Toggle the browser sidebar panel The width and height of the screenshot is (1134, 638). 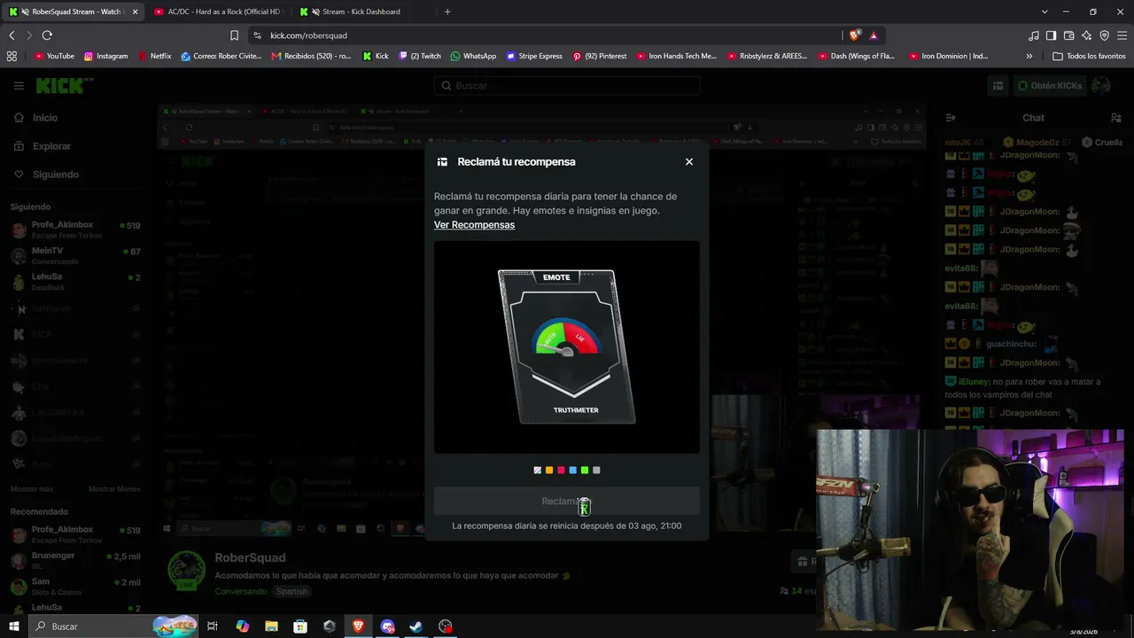tap(1052, 35)
